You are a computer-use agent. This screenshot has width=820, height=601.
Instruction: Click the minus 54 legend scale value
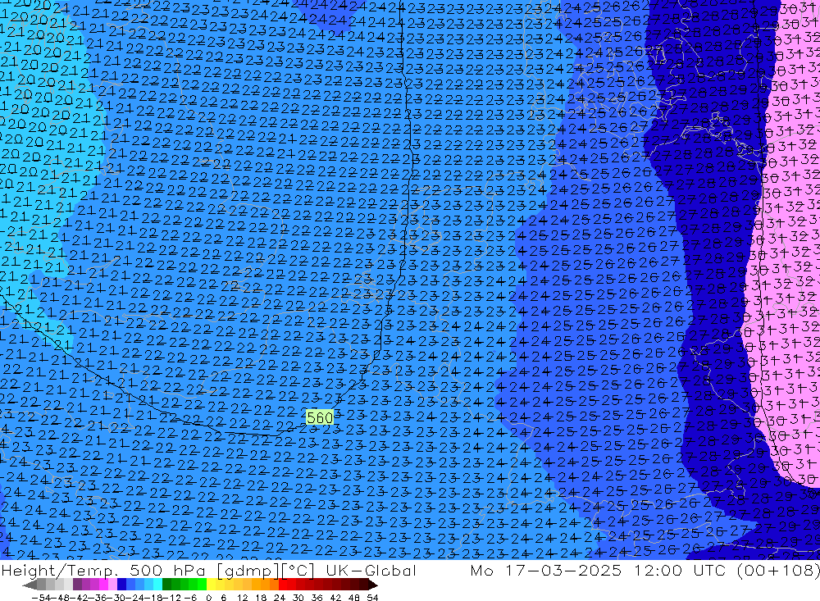[41, 598]
